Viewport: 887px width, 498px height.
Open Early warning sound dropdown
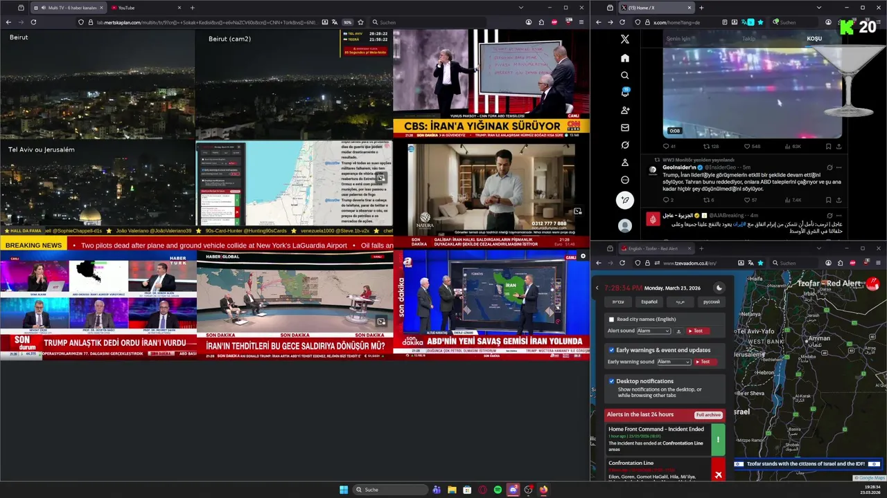674,362
